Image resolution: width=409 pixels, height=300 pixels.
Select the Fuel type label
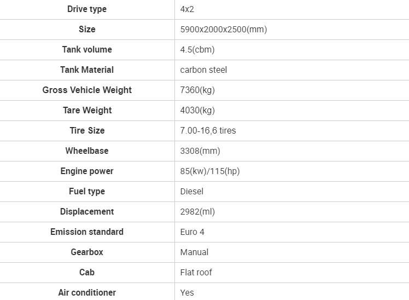(87, 192)
